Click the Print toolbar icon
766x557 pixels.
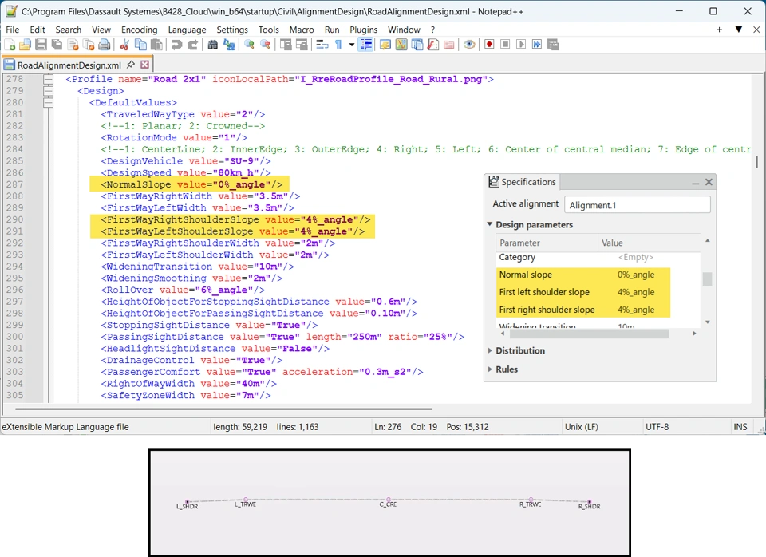point(104,45)
